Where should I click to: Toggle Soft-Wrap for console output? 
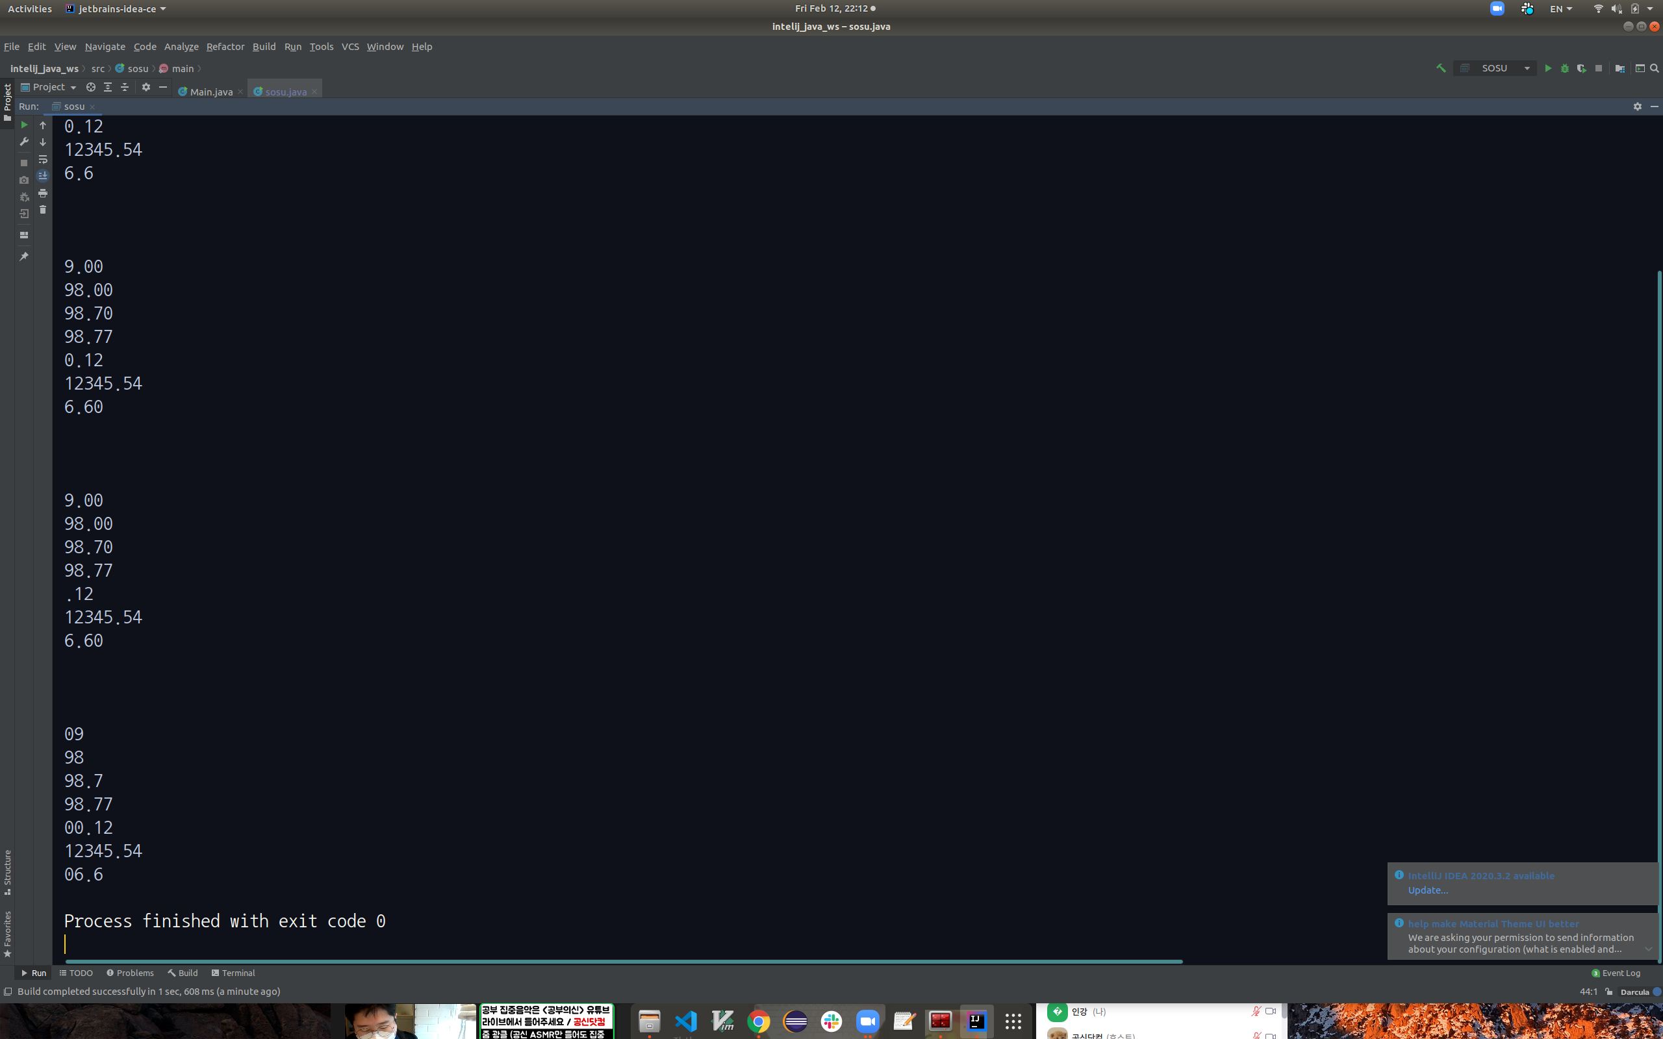[43, 158]
